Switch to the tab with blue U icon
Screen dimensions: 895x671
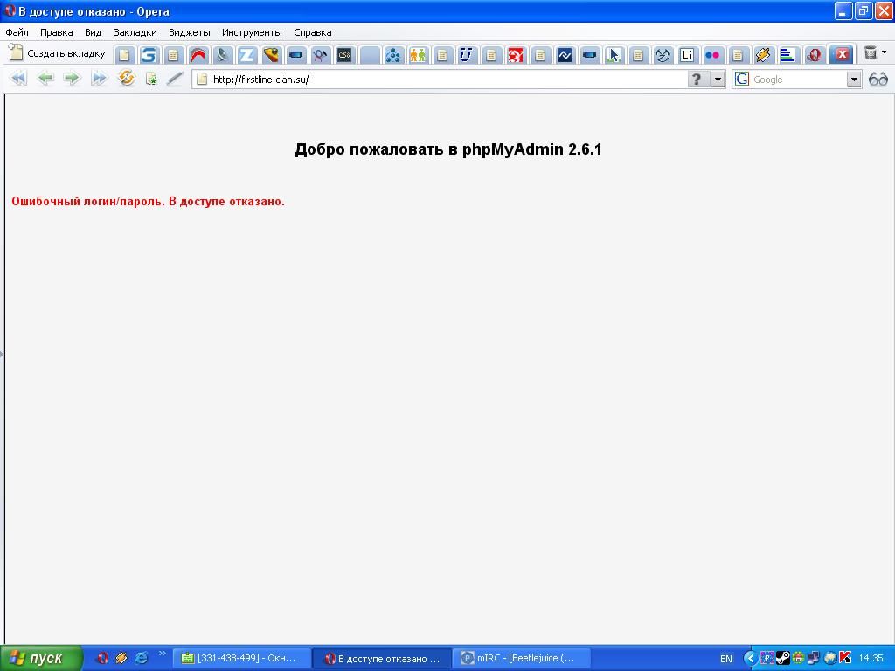coord(467,55)
